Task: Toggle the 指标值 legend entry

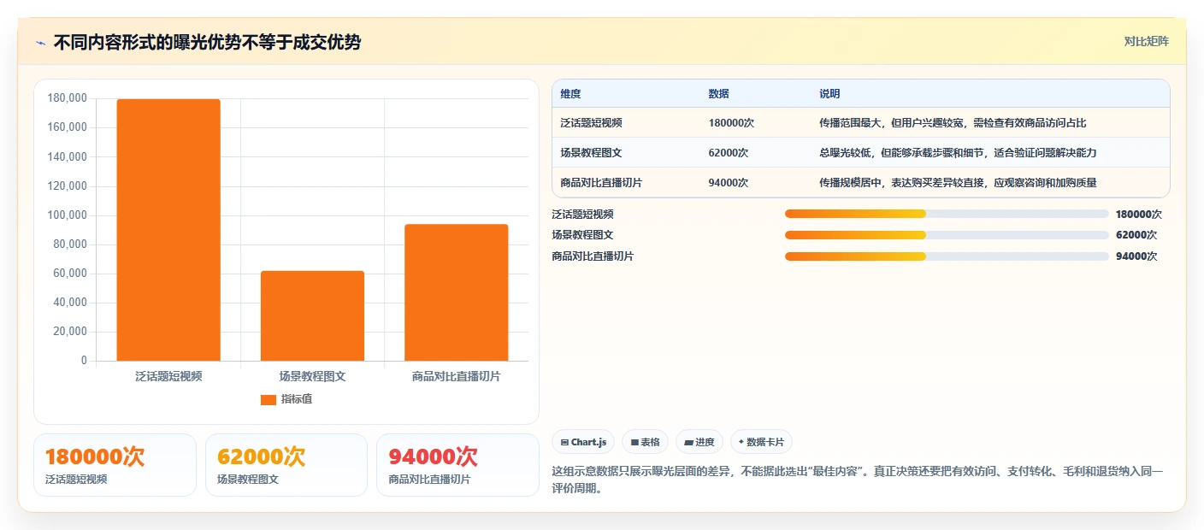Action: pyautogui.click(x=286, y=399)
